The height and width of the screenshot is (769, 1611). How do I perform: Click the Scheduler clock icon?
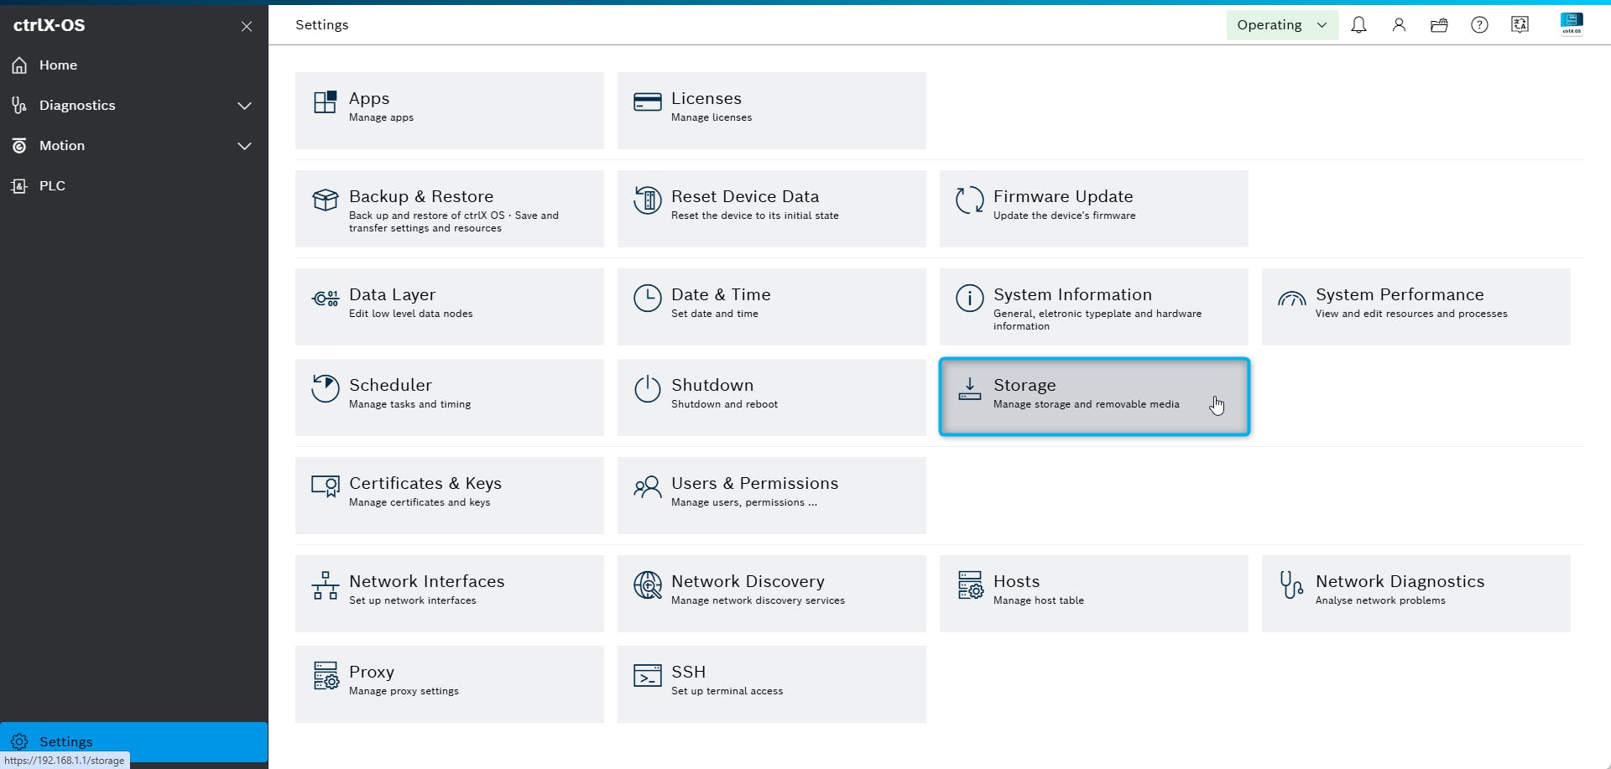pos(325,389)
